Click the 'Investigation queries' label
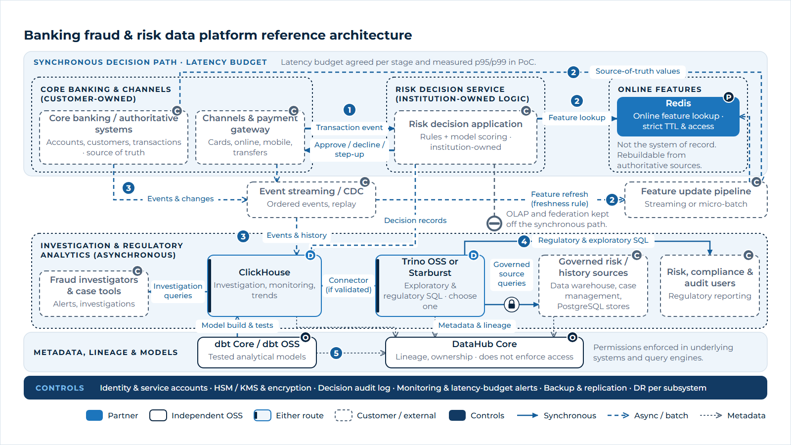Viewport: 791px width, 445px height. click(x=178, y=291)
